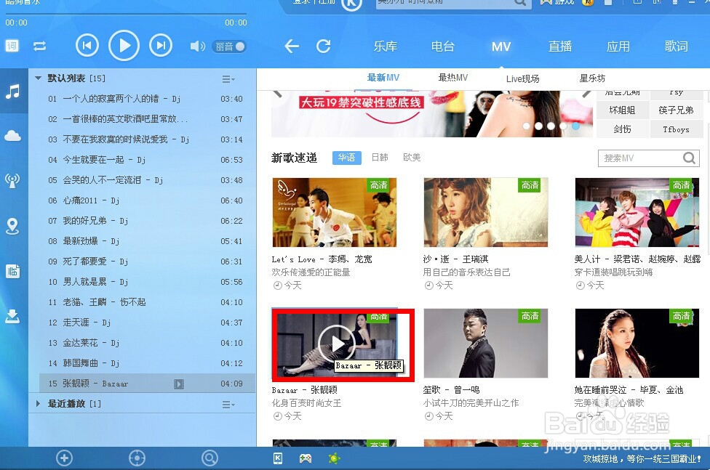The height and width of the screenshot is (470, 710).
Task: Open the 沙·逝 王瑞淇 MV thumbnail
Action: (486, 212)
